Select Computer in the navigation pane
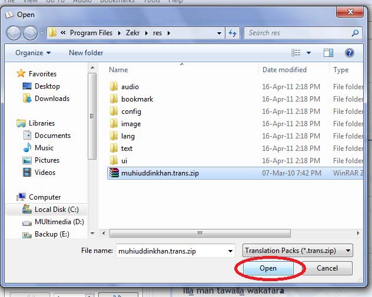372x297 pixels. tap(39, 197)
